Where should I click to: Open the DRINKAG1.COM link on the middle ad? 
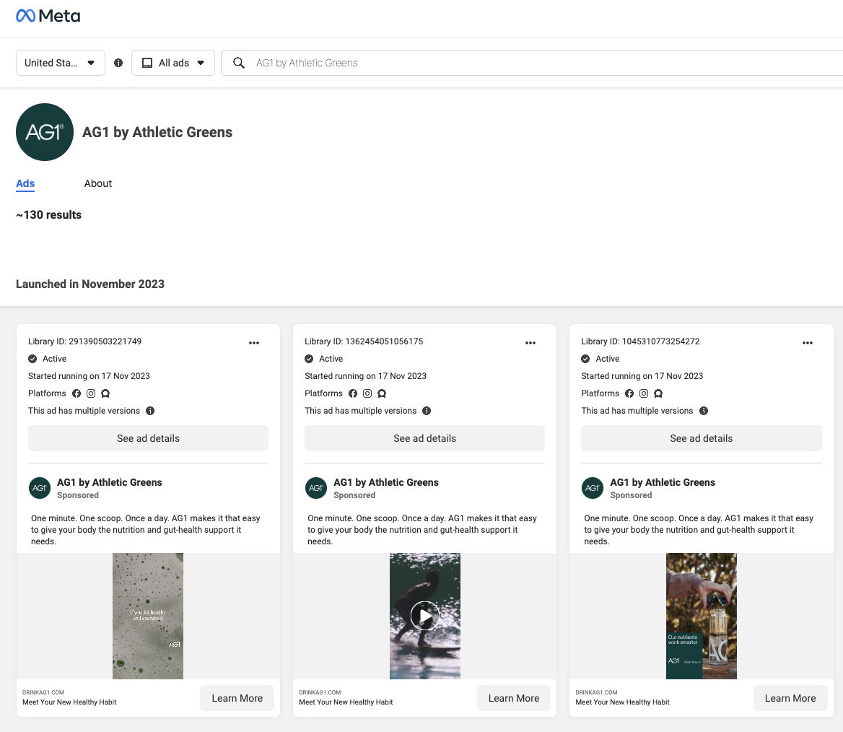coord(320,692)
